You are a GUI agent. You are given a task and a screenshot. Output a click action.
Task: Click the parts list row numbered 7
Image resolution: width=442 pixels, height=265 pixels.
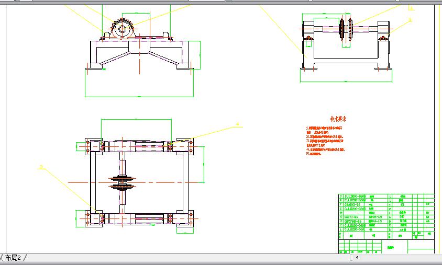pos(386,204)
